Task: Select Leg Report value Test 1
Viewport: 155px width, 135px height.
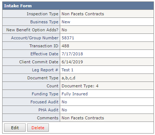Action: tap(67, 70)
